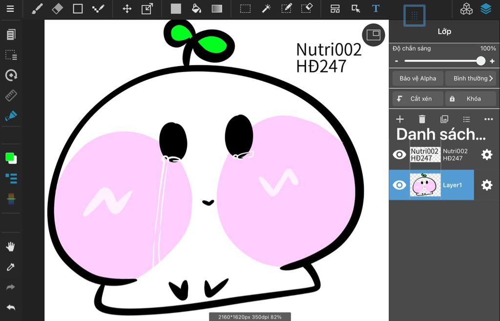Viewport: 500px width, 321px height.
Task: Select the Layer1 thumbnail
Action: (425, 185)
